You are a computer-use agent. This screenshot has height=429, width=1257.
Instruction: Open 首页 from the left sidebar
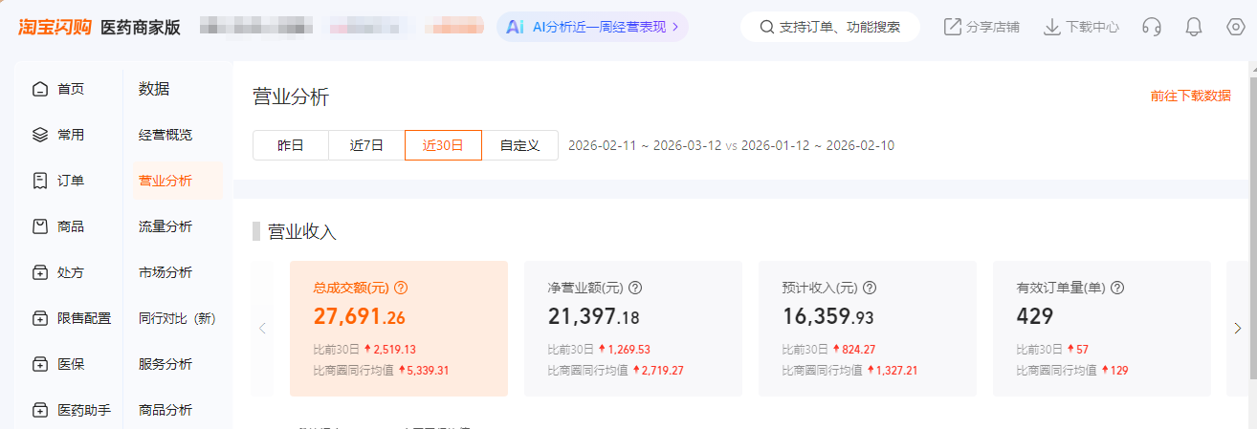tap(70, 89)
